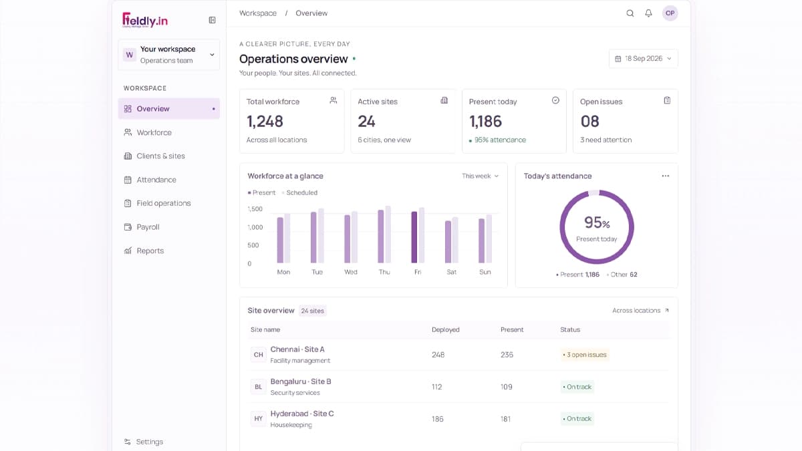802x451 pixels.
Task: Click the Status column header
Action: click(570, 329)
